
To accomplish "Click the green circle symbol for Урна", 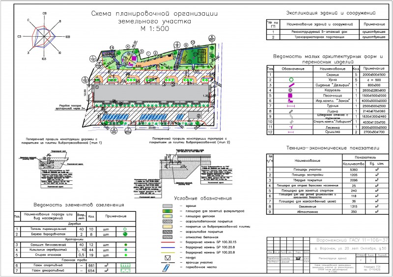I will point(291,80).
